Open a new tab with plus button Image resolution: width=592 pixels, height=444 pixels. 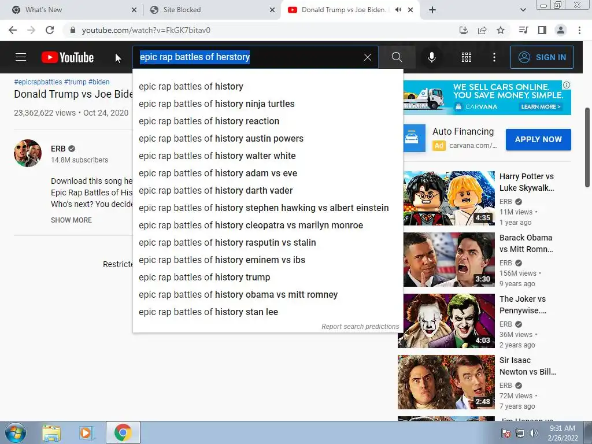point(432,10)
